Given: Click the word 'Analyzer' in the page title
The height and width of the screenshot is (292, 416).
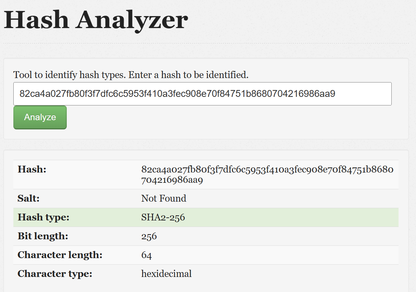Looking at the screenshot, I should click(132, 21).
